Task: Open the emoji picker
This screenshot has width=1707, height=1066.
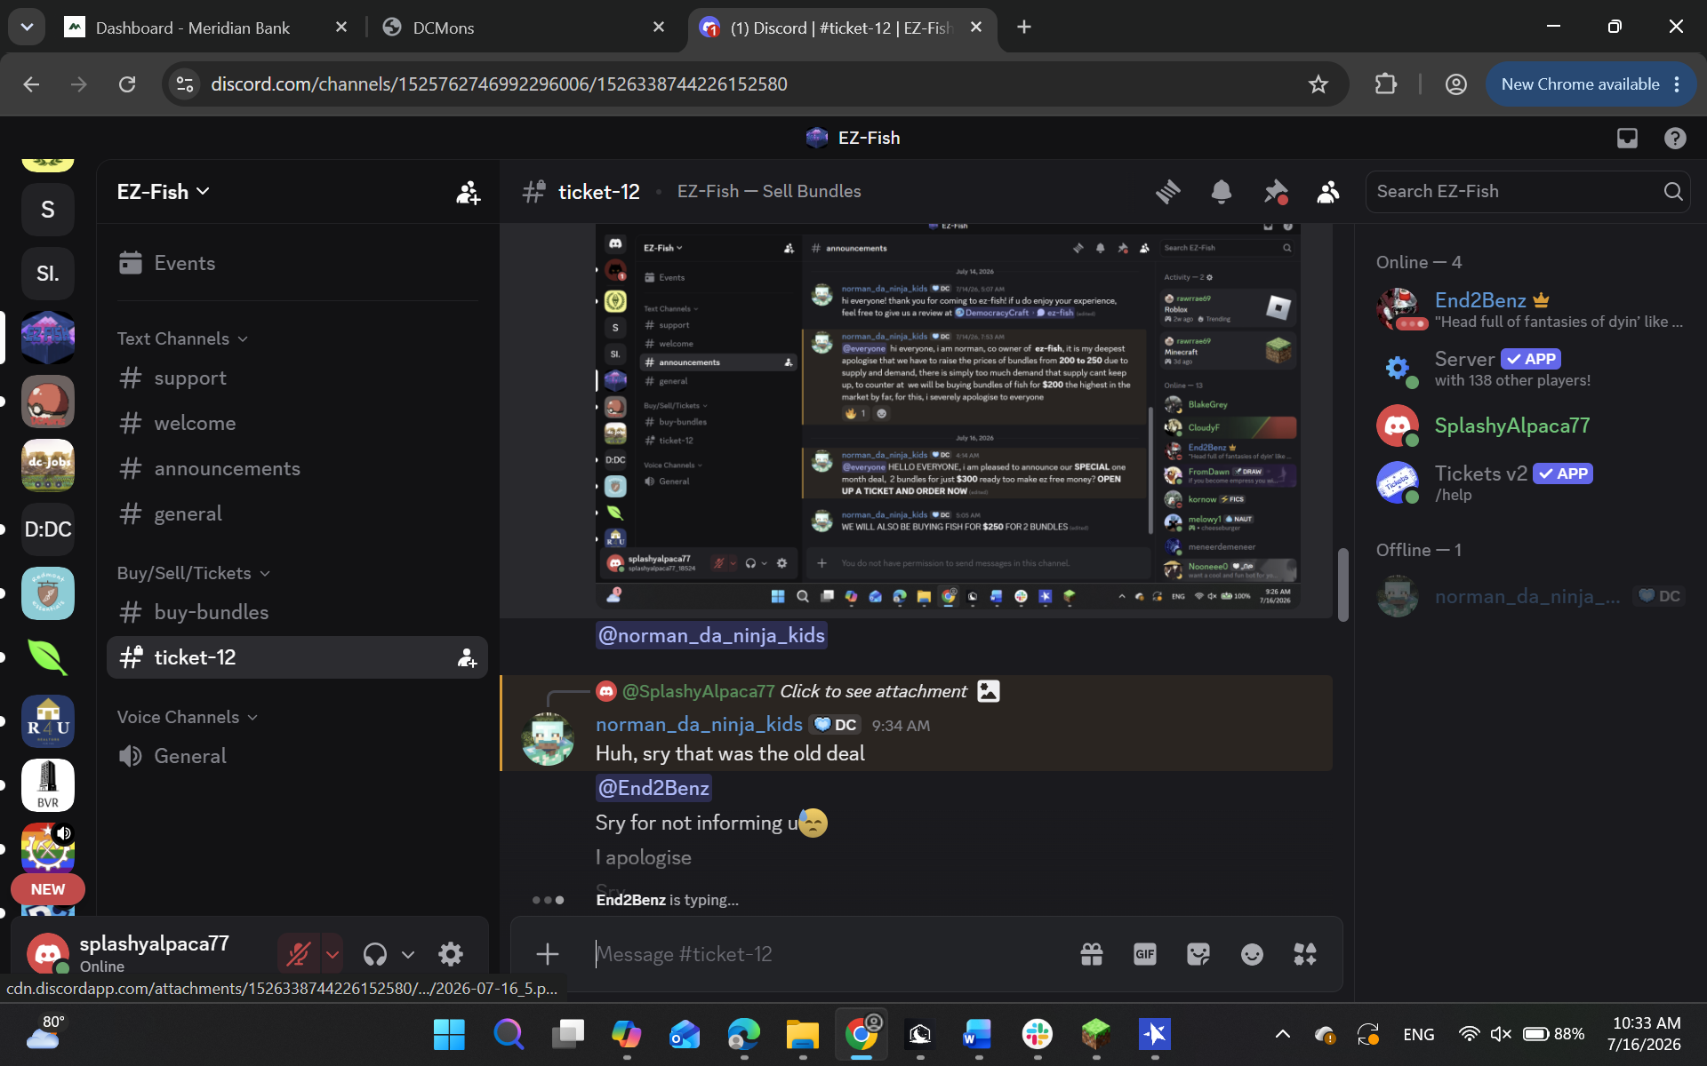Action: pyautogui.click(x=1252, y=954)
